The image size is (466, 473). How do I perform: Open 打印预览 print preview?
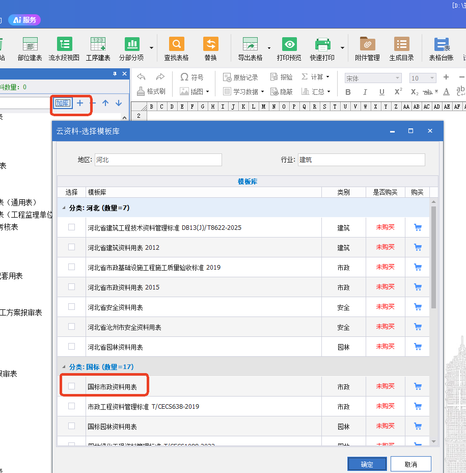tap(289, 49)
